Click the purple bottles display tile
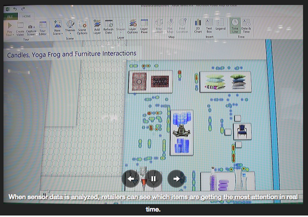The image size is (308, 217). pos(228,181)
